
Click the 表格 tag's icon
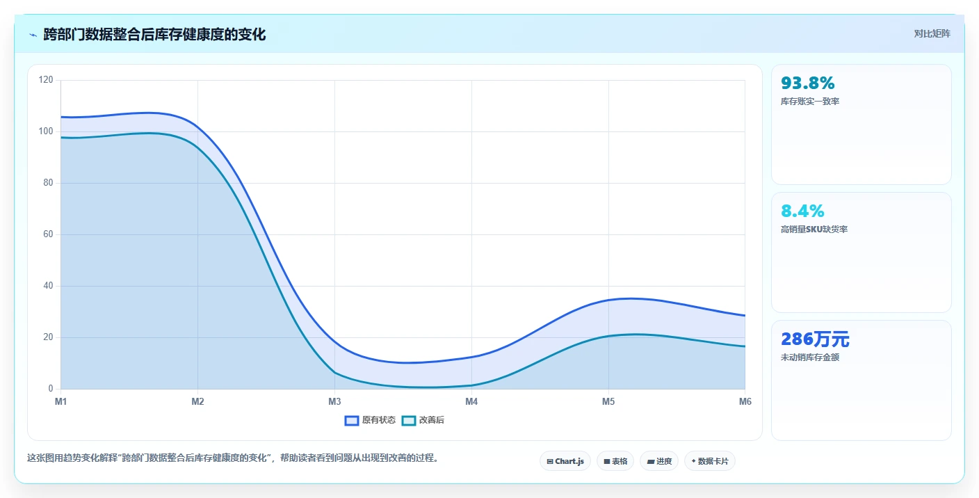pyautogui.click(x=606, y=461)
